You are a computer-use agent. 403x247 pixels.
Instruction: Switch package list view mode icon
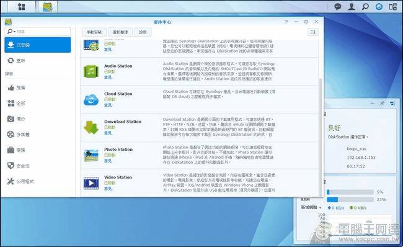click(x=312, y=32)
